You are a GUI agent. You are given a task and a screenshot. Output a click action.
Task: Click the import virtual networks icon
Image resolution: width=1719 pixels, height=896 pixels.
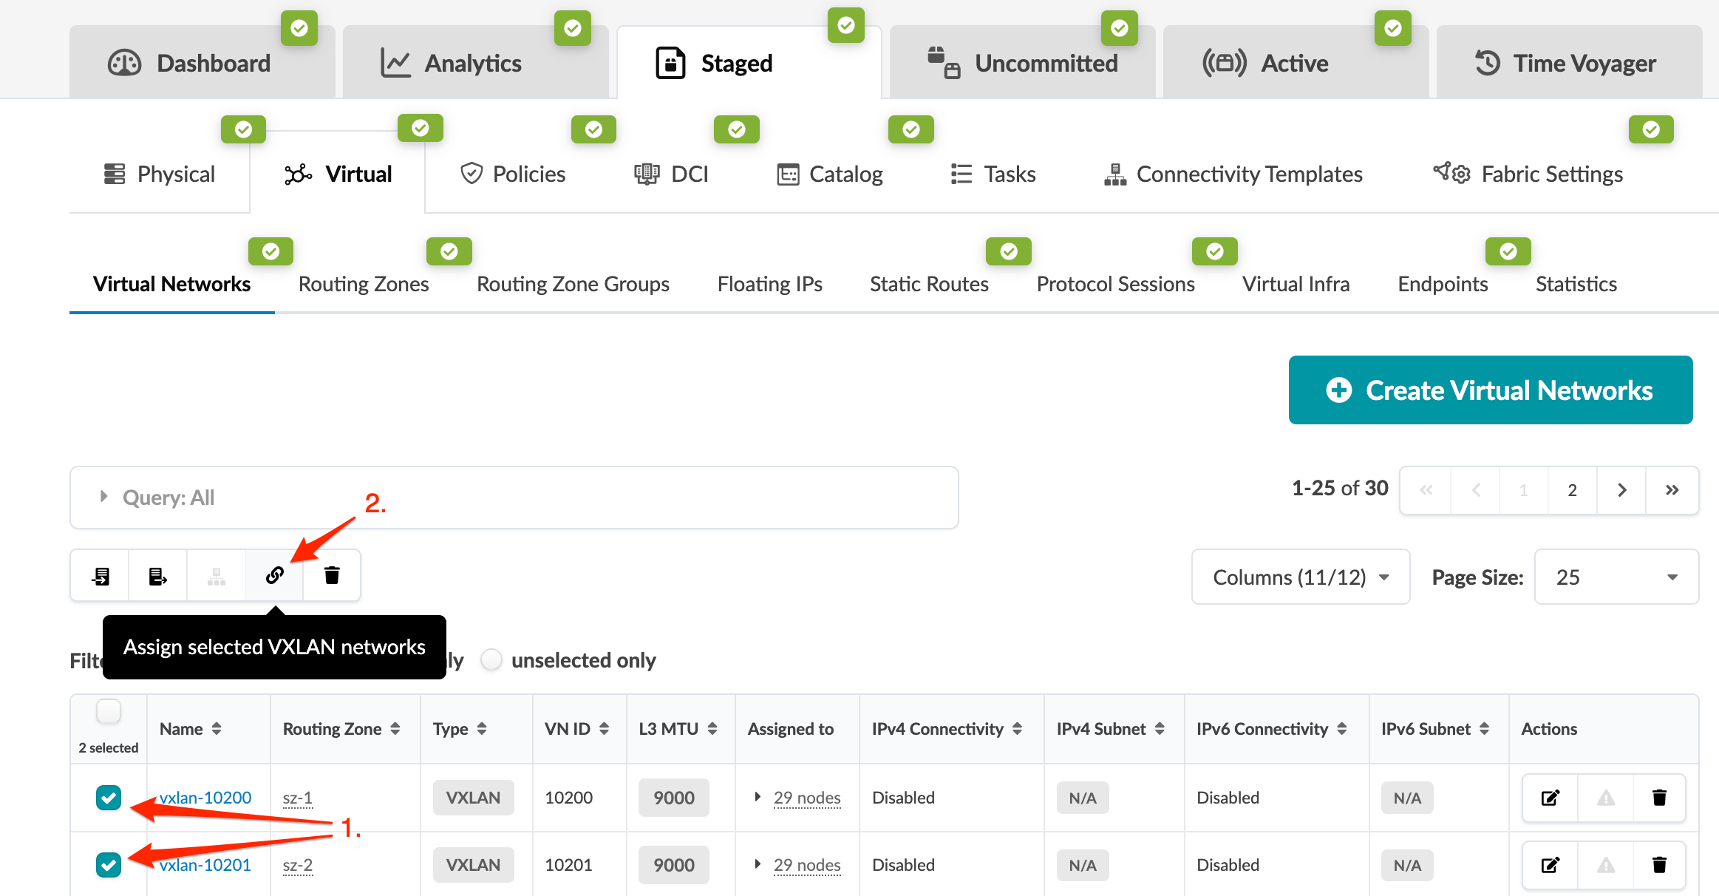click(101, 575)
